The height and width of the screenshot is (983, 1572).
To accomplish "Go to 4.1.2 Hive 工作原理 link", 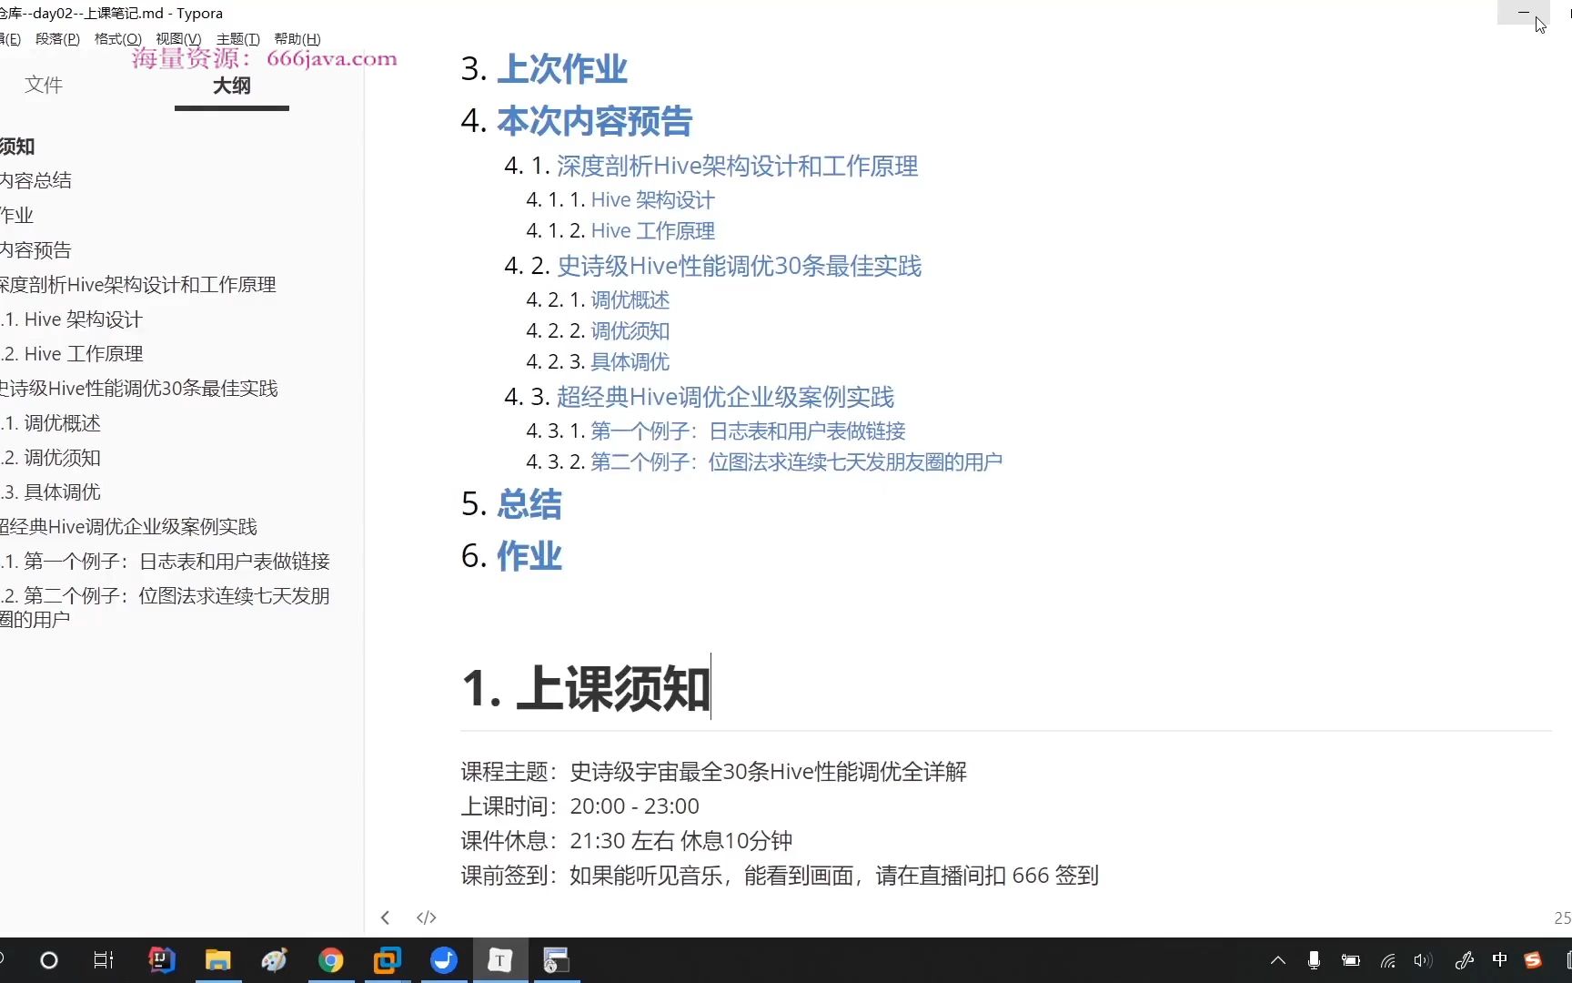I will click(x=652, y=230).
